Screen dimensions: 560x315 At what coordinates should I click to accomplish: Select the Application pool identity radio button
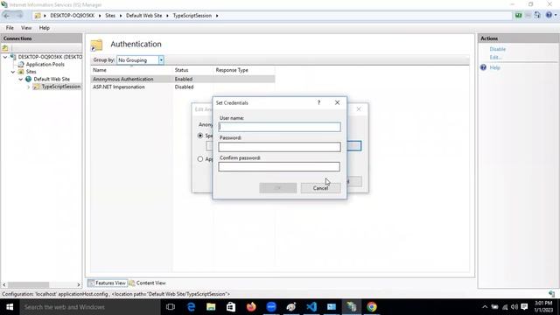point(200,159)
